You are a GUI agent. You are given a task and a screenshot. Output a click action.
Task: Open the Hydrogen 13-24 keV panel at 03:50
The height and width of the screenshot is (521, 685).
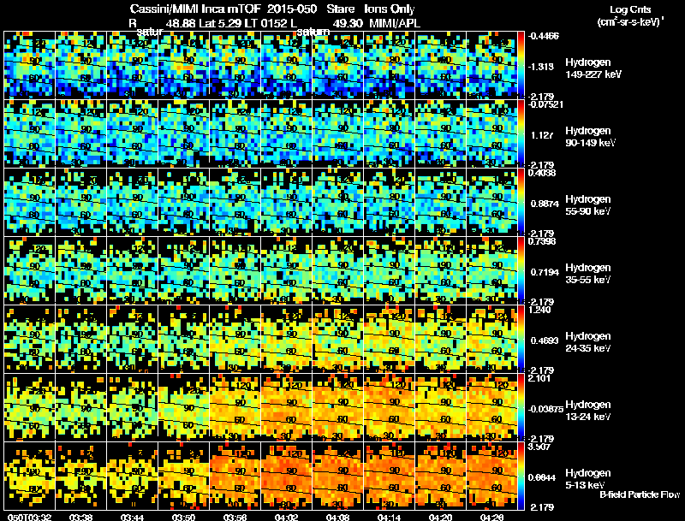[x=184, y=407]
